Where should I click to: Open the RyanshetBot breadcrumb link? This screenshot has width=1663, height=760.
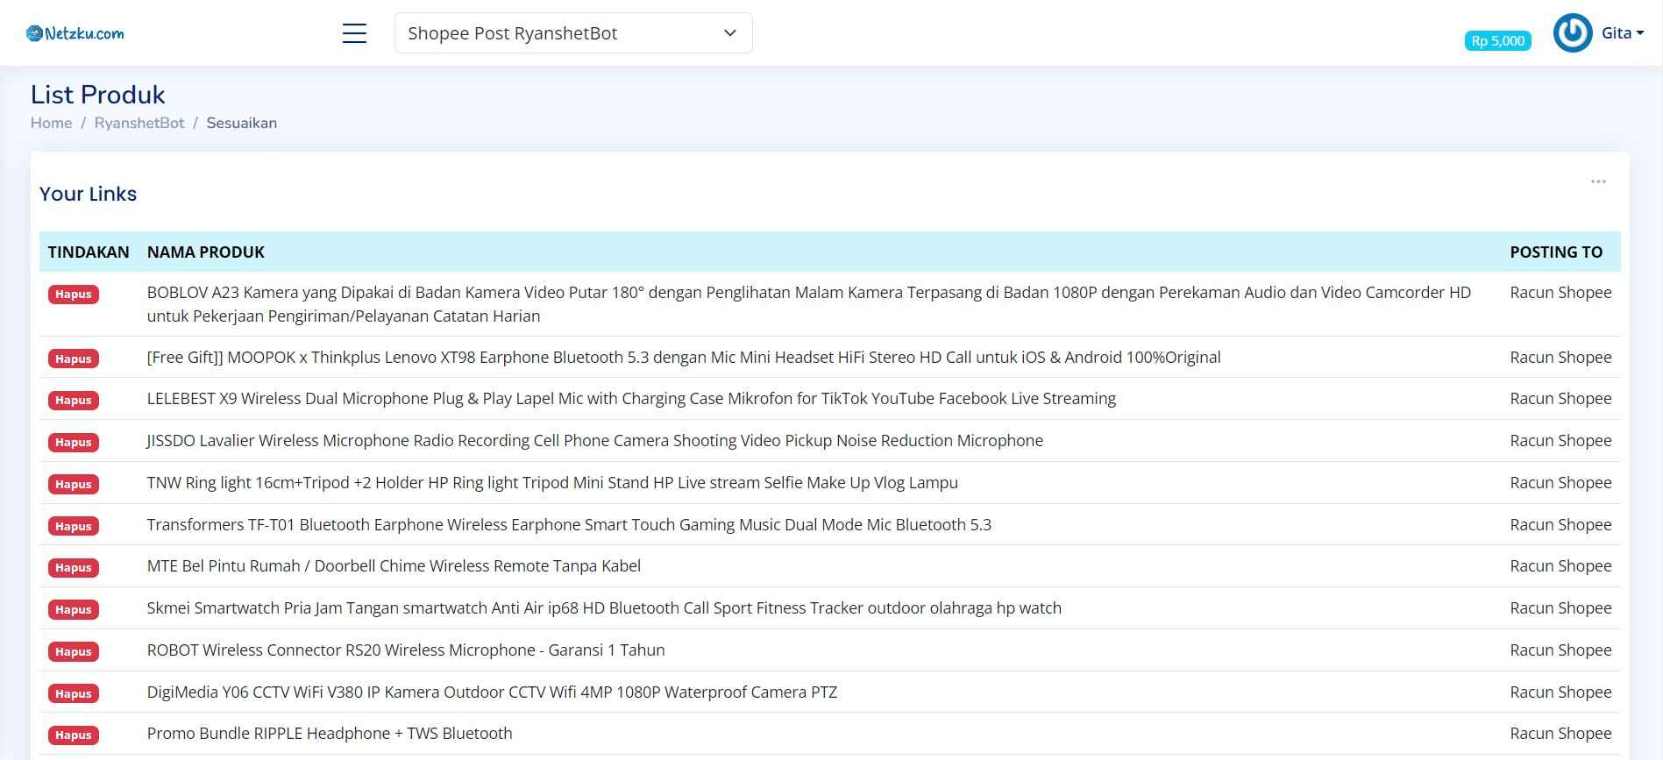pyautogui.click(x=139, y=123)
